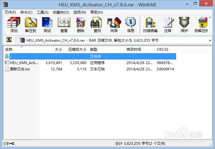The width and height of the screenshot is (215, 149).
Task: Maximize the WinRAR window
Action: pyautogui.click(x=195, y=4)
